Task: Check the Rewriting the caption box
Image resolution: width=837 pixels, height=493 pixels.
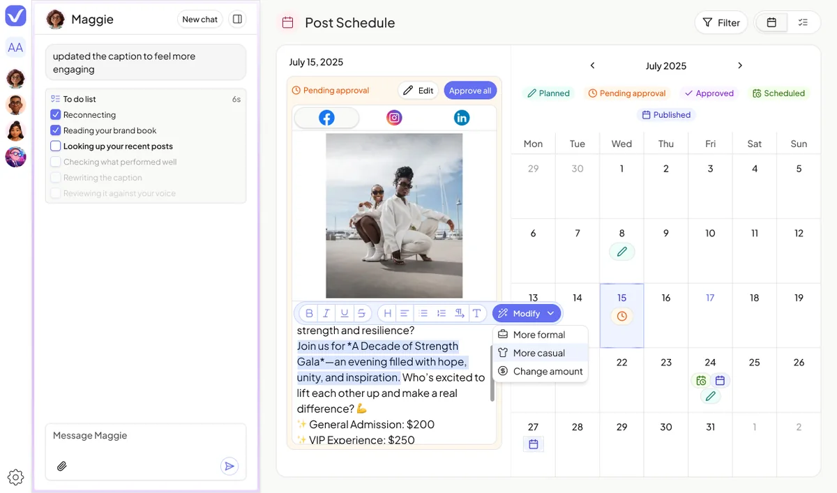Action: [x=56, y=178]
